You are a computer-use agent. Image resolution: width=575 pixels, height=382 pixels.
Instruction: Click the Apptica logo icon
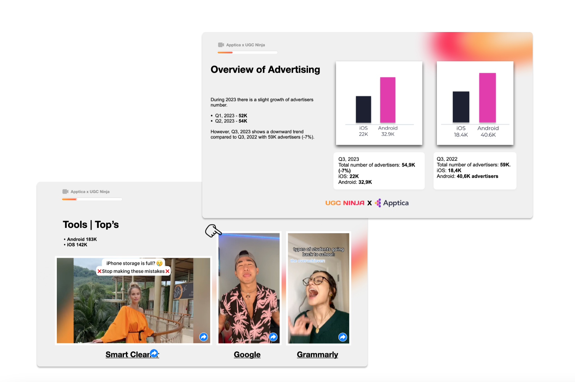[x=378, y=203]
